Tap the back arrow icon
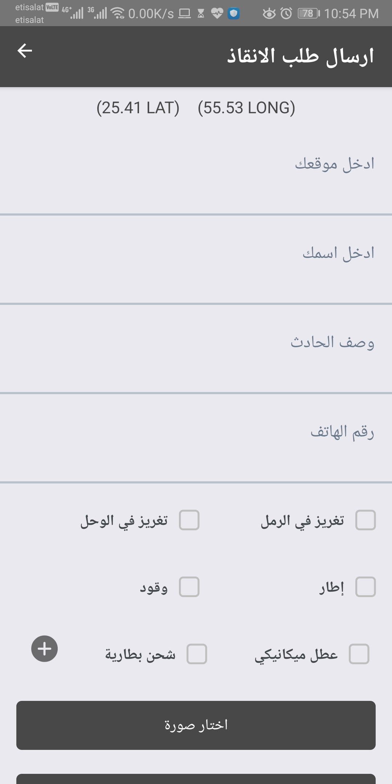This screenshot has width=392, height=784. pos(25,51)
